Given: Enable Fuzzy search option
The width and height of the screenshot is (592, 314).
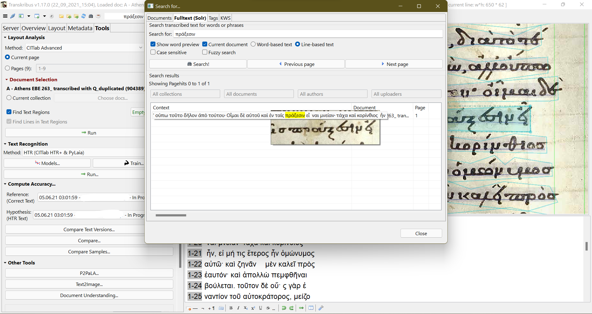Looking at the screenshot, I should [205, 52].
